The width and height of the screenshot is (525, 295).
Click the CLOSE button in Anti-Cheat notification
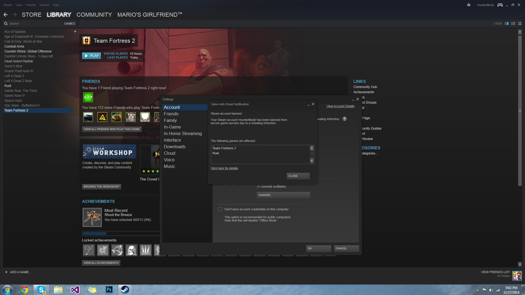pos(298,176)
